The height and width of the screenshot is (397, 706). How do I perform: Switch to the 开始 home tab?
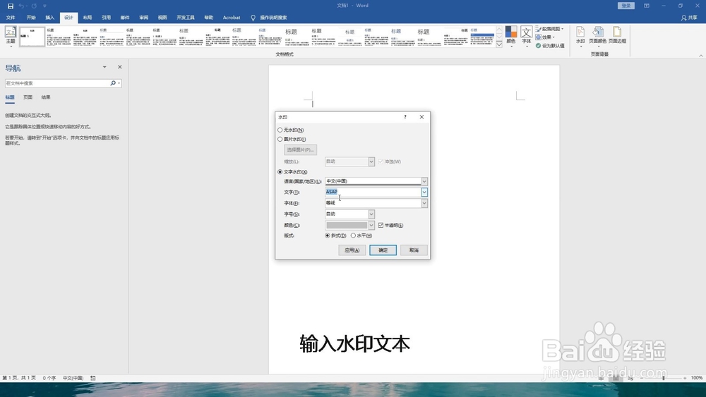31,18
